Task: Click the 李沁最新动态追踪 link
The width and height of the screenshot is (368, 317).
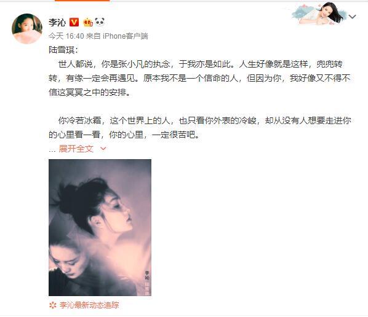Action: 89,305
